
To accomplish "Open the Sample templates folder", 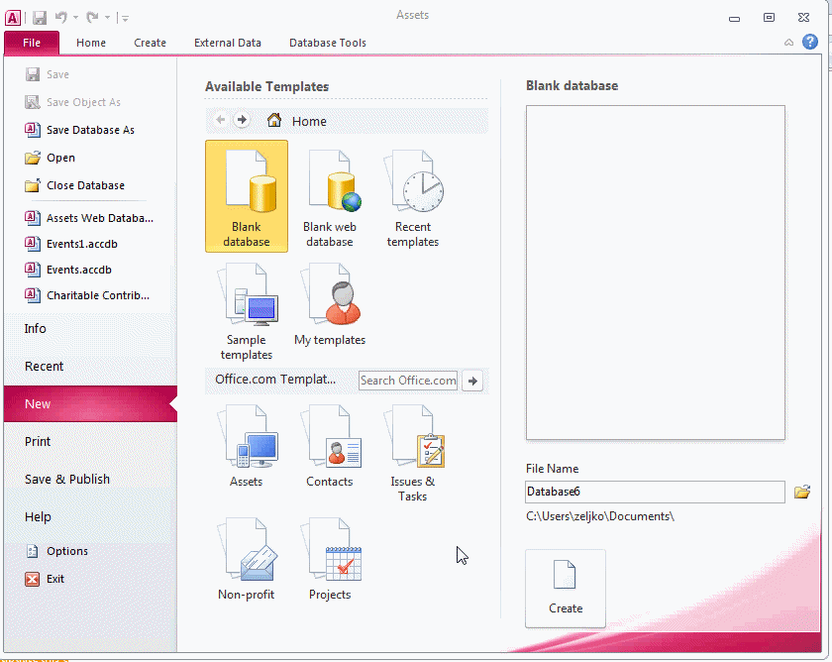I will (x=247, y=309).
